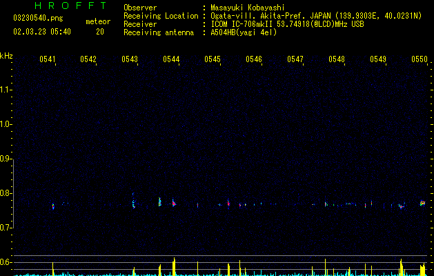Click the 0543 time axis label
The image size is (434, 276).
[130, 59]
